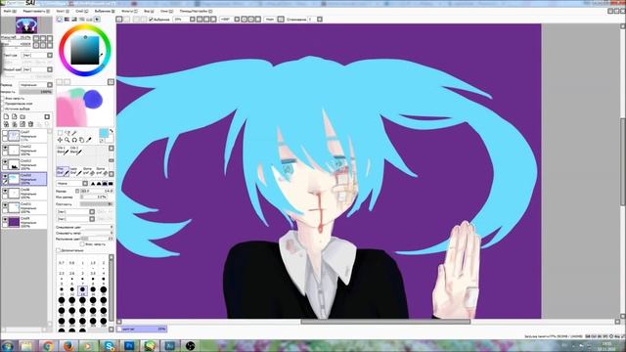Image resolution: width=626 pixels, height=352 pixels.
Task: Select the hand pan tool
Action: click(x=81, y=140)
